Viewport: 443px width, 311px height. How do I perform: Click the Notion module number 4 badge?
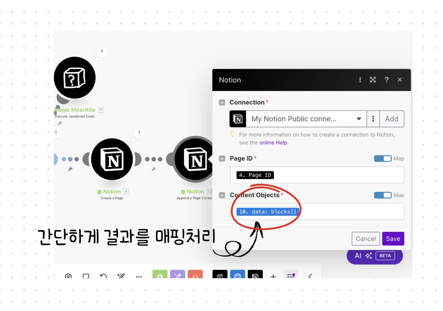(x=126, y=191)
